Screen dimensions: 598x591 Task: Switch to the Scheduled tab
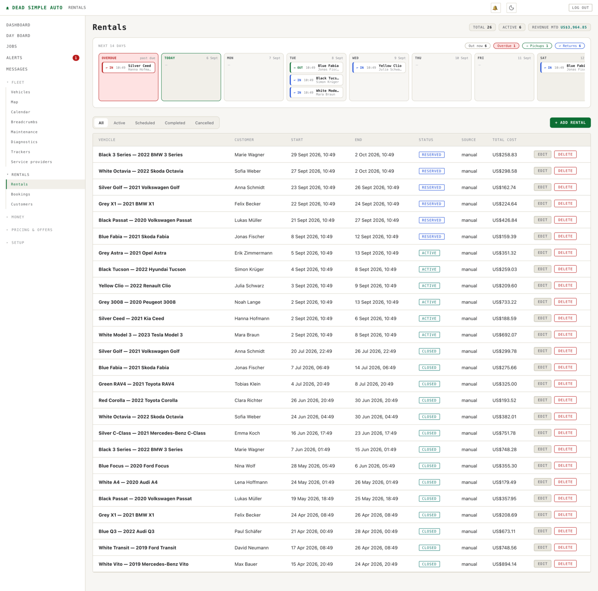click(x=145, y=123)
